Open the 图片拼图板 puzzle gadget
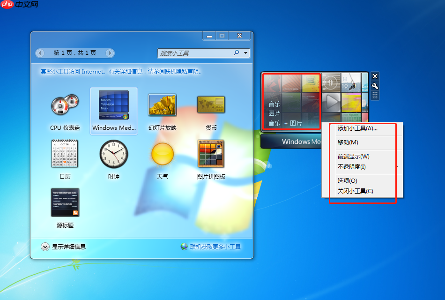 (x=211, y=154)
